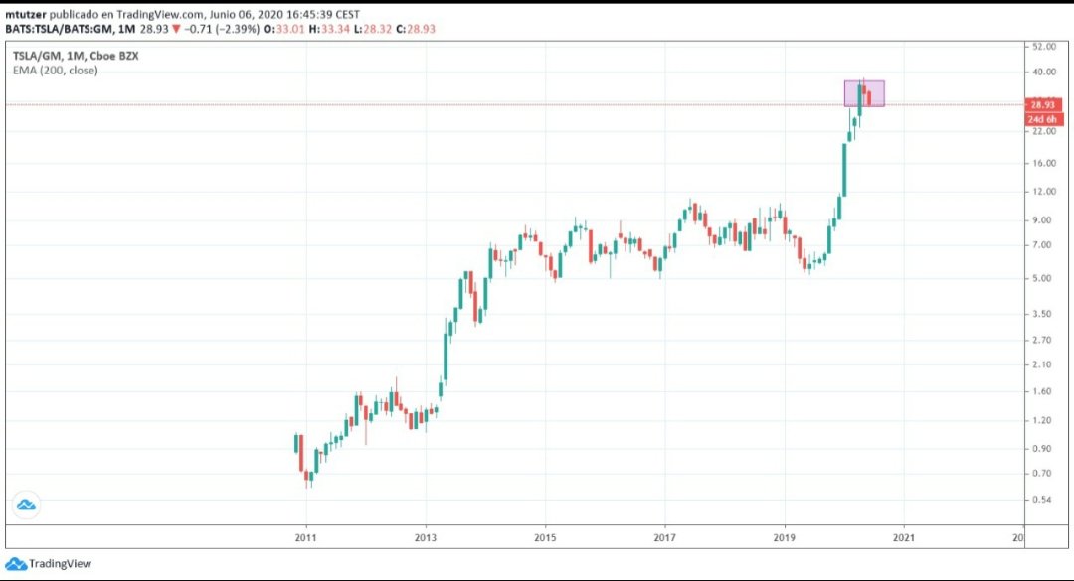Click the 0.54 price scale label
Image resolution: width=1074 pixels, height=581 pixels.
pos(1042,500)
